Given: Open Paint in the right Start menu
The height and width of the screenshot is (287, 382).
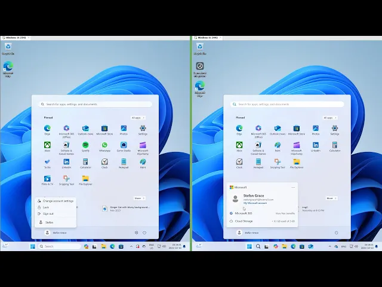Looking at the screenshot, I should [278, 146].
